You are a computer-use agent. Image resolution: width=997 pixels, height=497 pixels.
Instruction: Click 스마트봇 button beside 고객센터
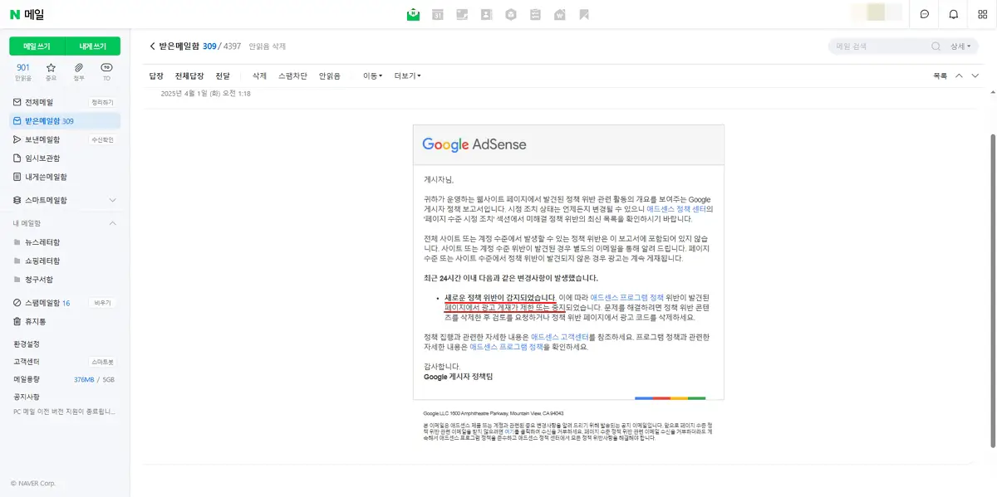click(x=103, y=362)
